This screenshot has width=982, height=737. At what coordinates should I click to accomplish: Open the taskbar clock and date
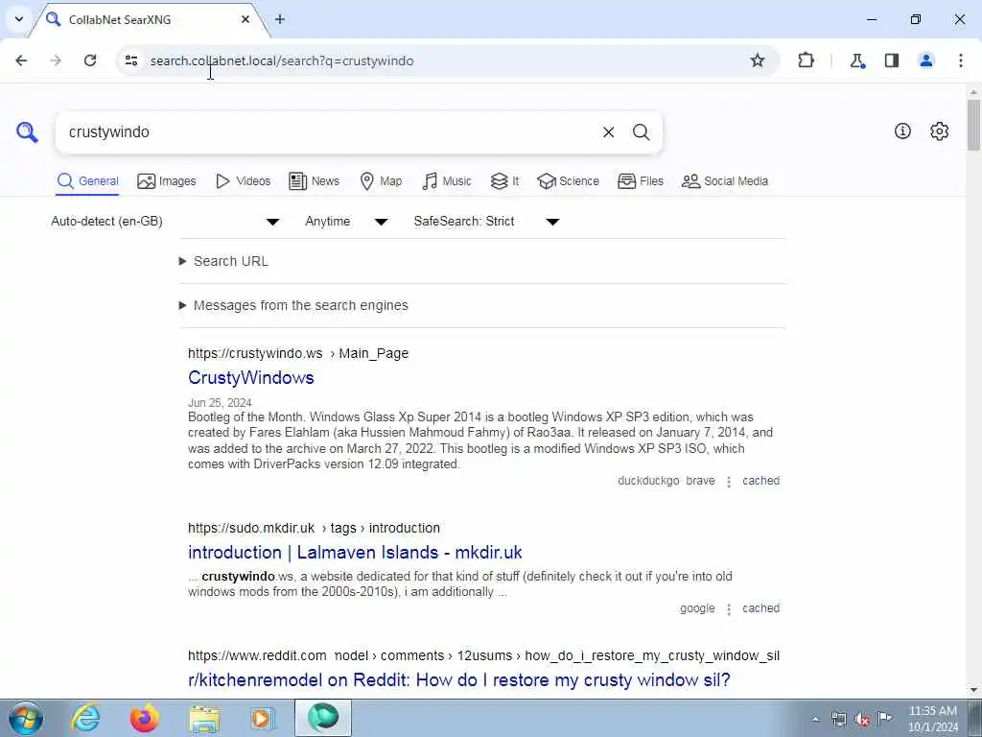coord(933,719)
